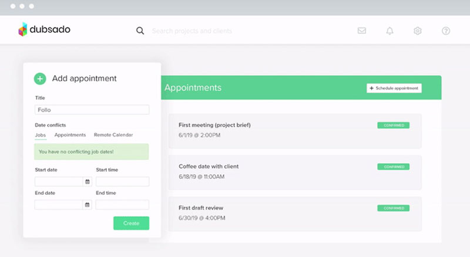Open the mail envelope icon
Viewport: 470px width, 257px height.
[362, 31]
